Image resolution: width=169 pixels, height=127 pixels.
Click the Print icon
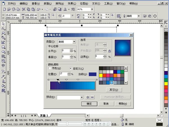[x=18, y=9]
